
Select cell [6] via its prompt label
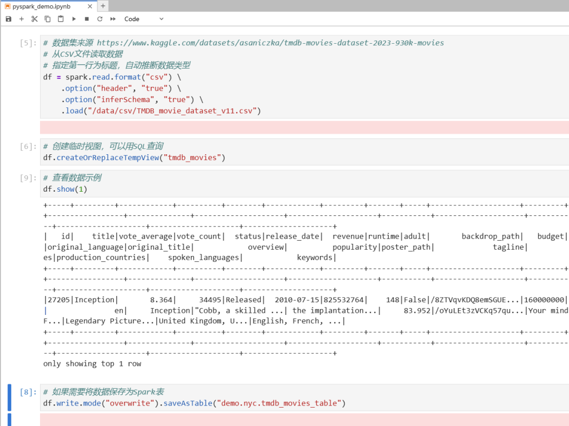pyautogui.click(x=28, y=146)
